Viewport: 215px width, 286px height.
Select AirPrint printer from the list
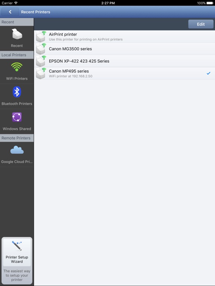[124, 36]
